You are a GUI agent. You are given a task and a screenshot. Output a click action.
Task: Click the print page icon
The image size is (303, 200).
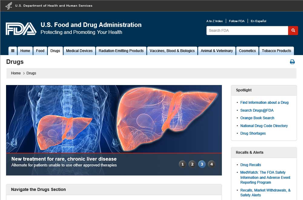[x=292, y=62]
